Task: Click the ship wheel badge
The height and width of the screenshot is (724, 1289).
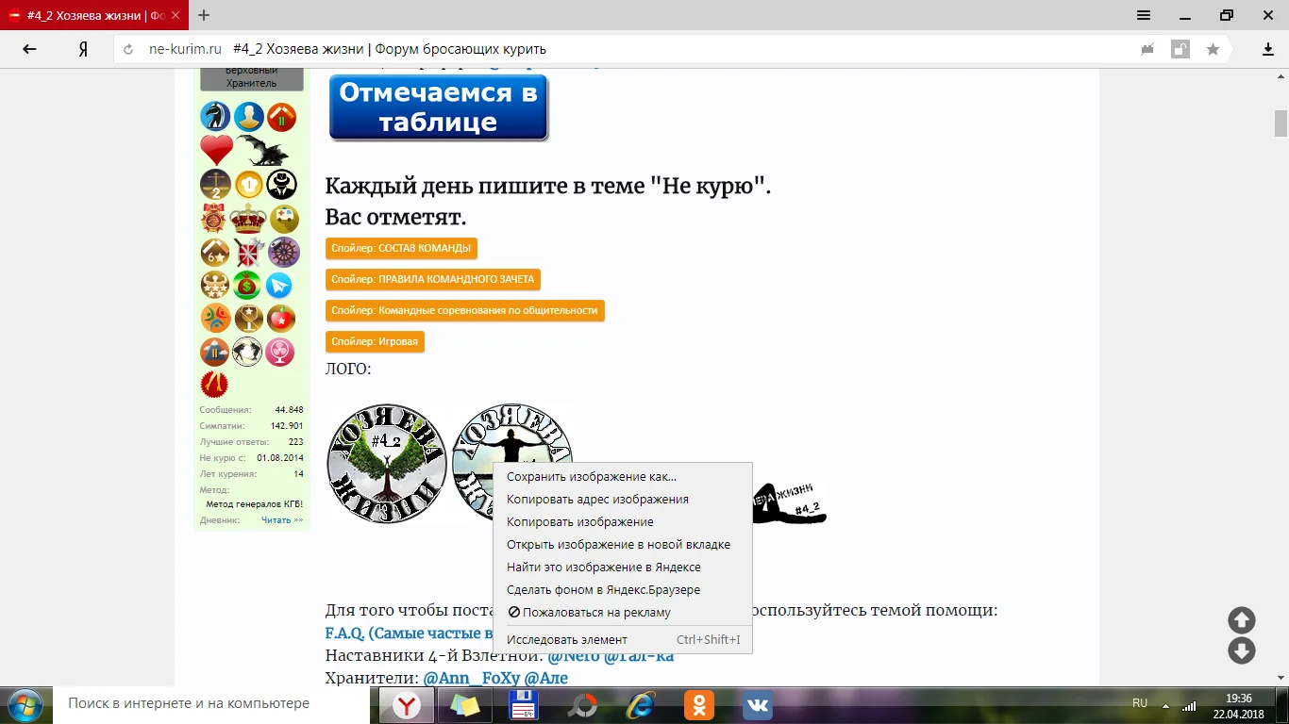Action: tap(284, 252)
